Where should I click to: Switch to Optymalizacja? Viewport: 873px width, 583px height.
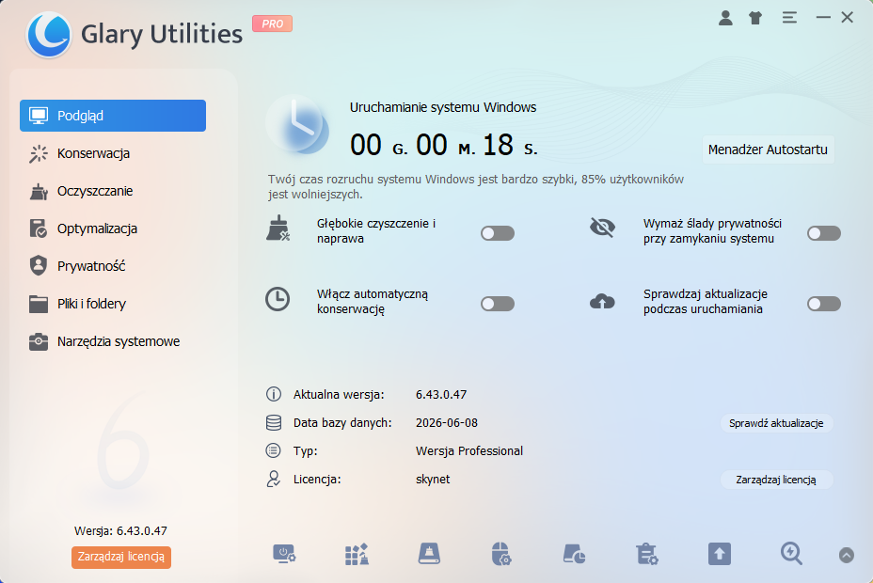[x=113, y=228]
